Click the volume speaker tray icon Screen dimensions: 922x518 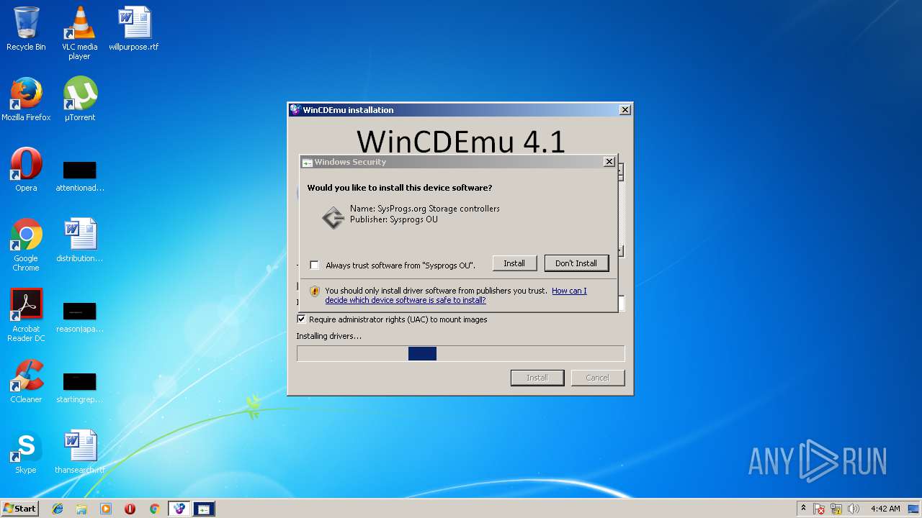click(854, 509)
